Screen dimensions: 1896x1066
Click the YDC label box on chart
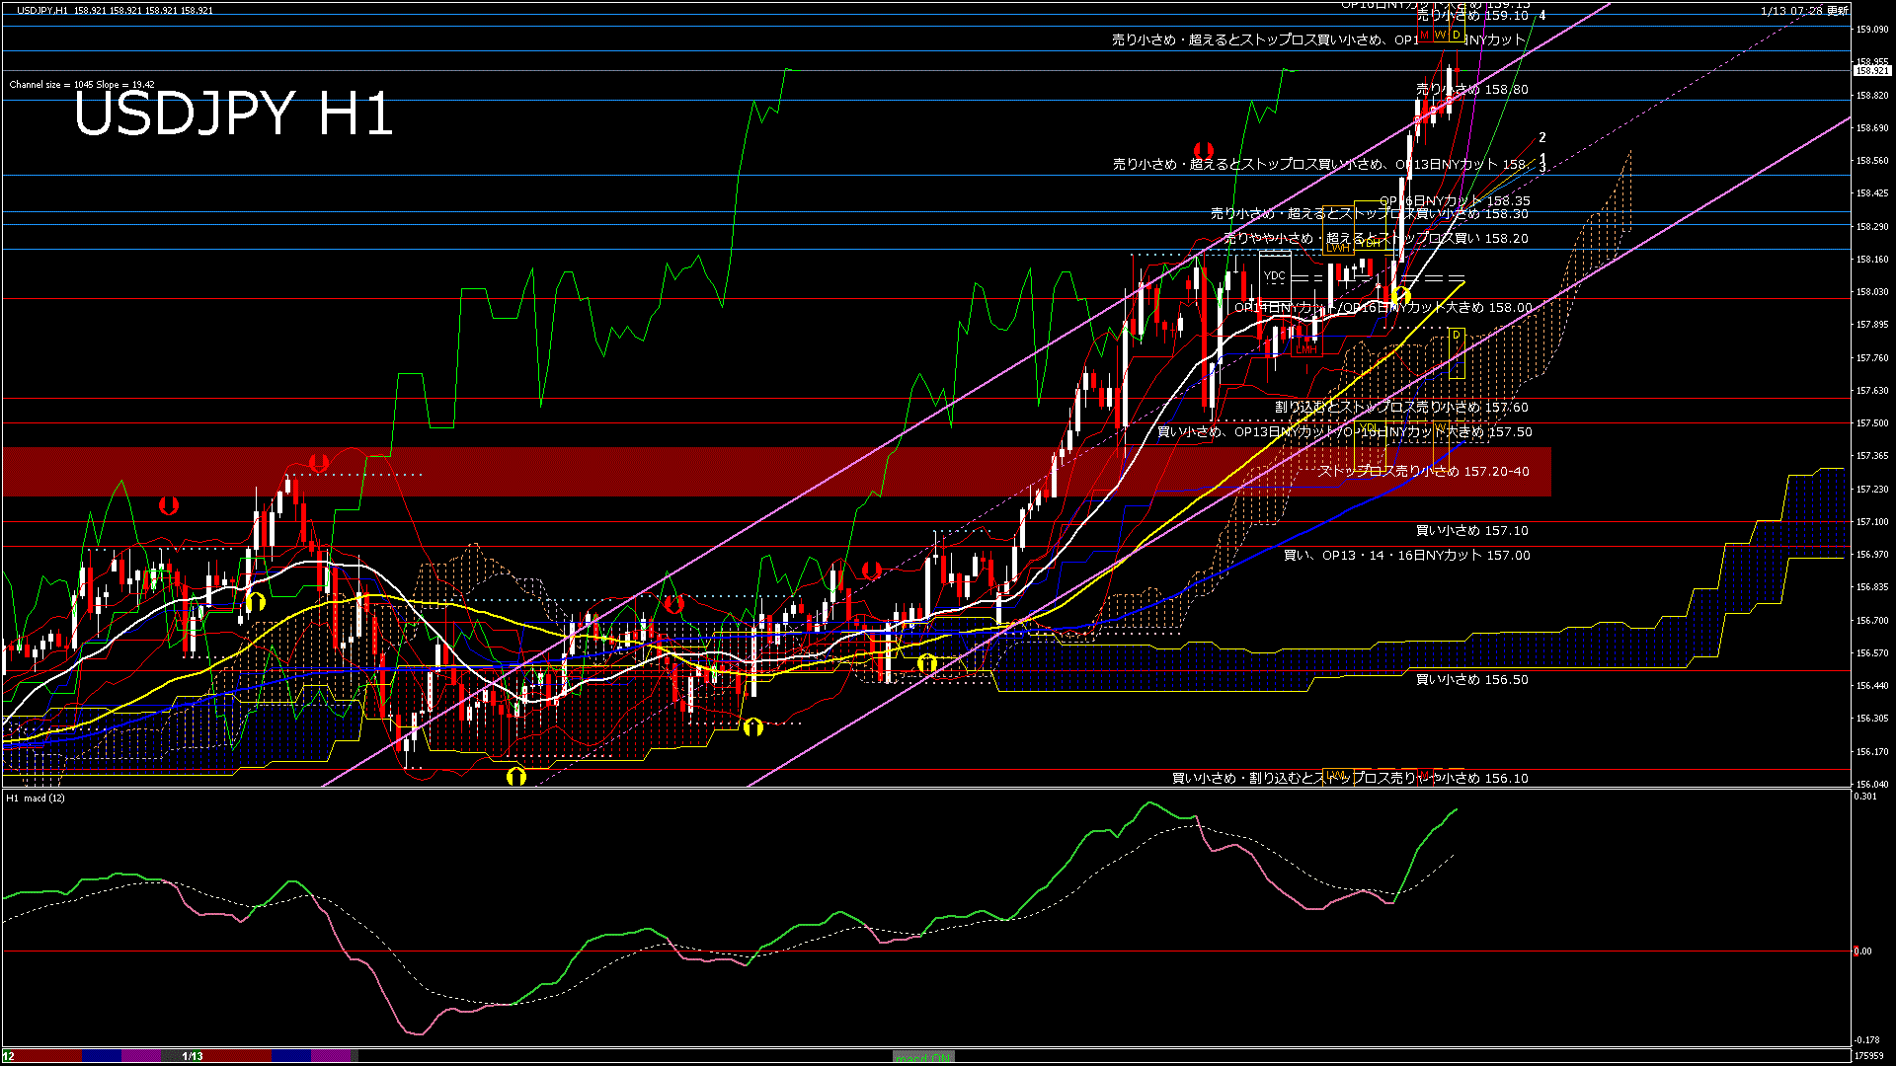tap(1275, 276)
